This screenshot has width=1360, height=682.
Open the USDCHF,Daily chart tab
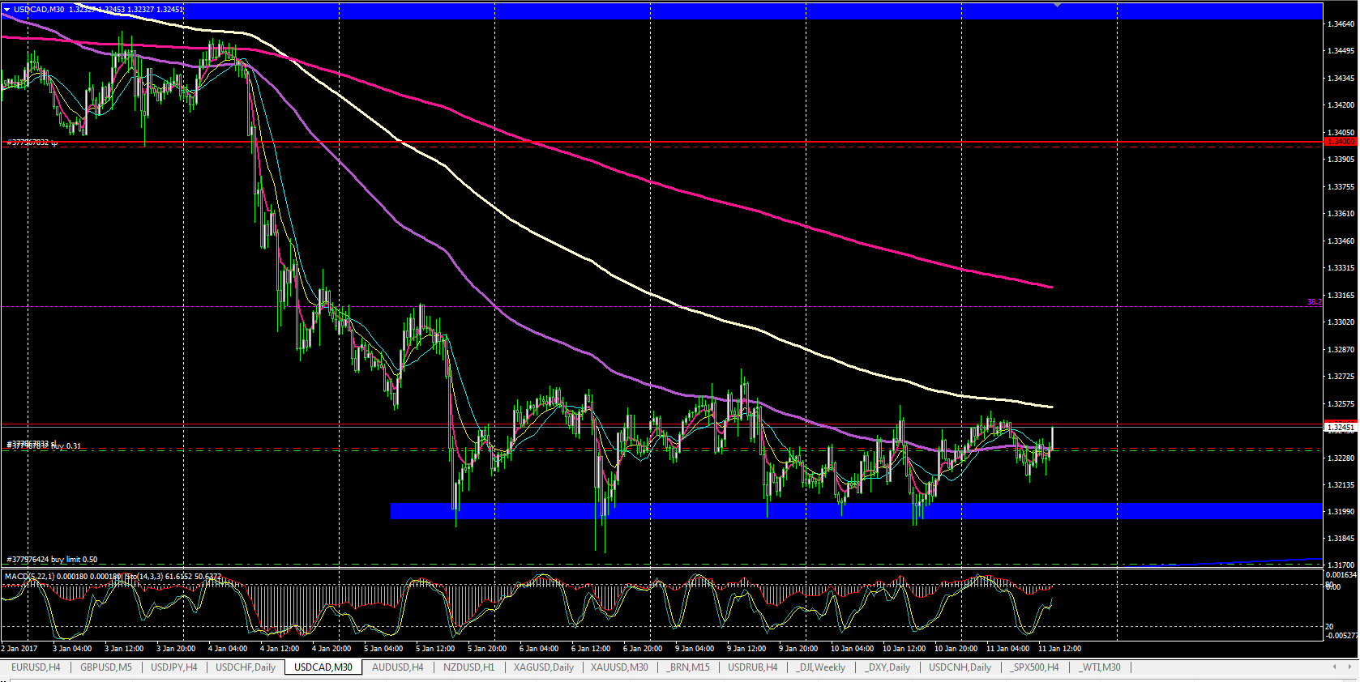[x=246, y=667]
